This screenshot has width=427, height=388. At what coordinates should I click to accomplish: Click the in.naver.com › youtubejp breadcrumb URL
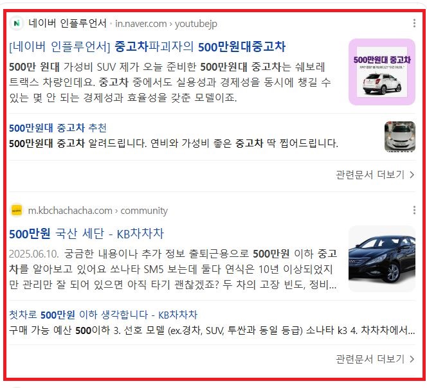tap(166, 24)
